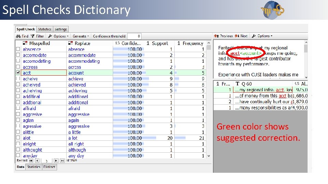Open the right panel Options dropdown
The width and height of the screenshot is (328, 184).
(x=262, y=36)
